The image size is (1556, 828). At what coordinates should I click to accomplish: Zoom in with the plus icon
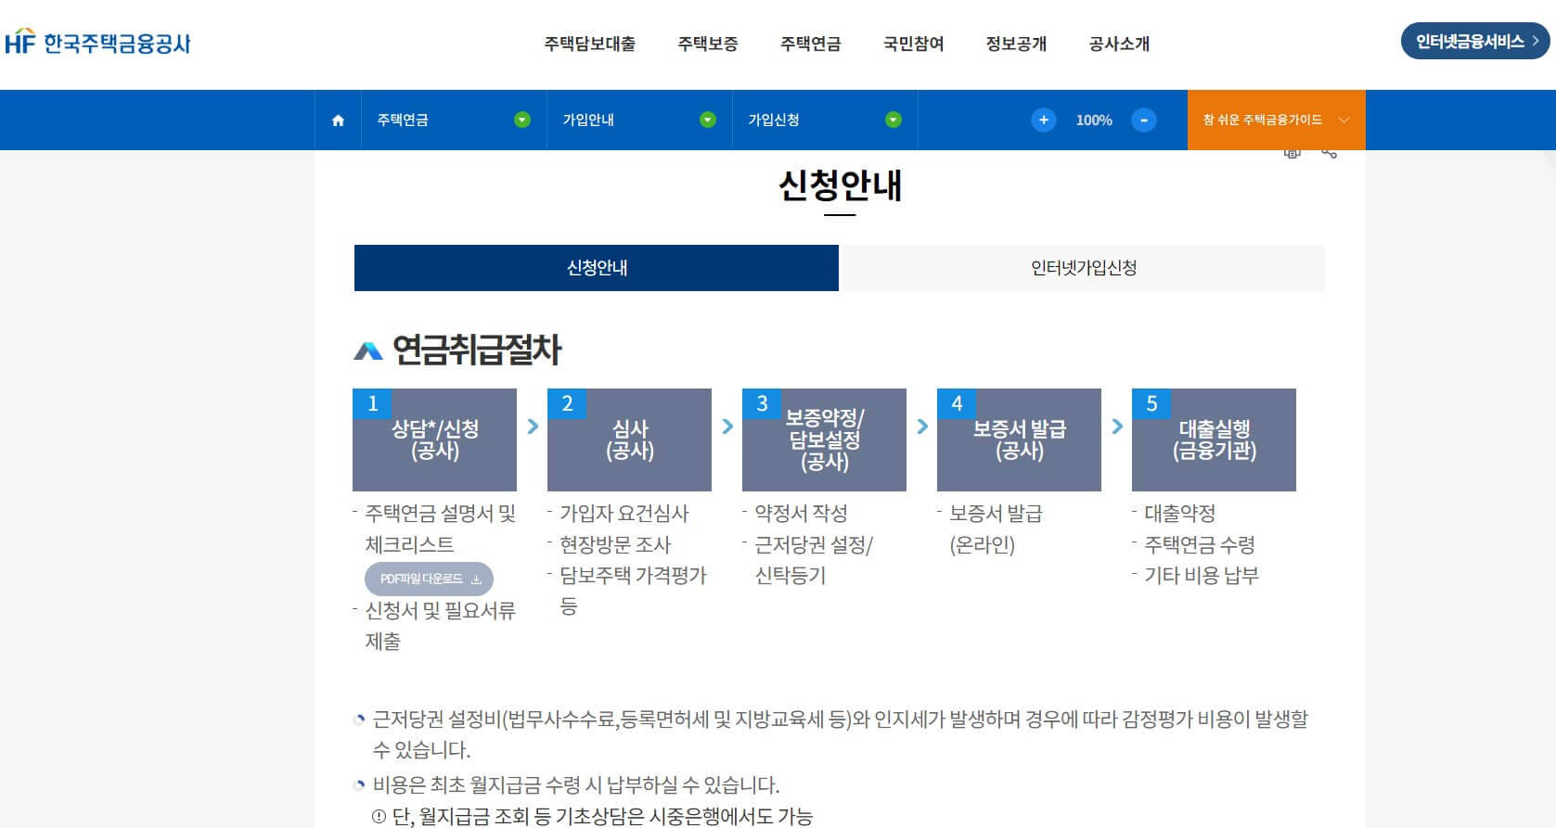pyautogui.click(x=1044, y=120)
